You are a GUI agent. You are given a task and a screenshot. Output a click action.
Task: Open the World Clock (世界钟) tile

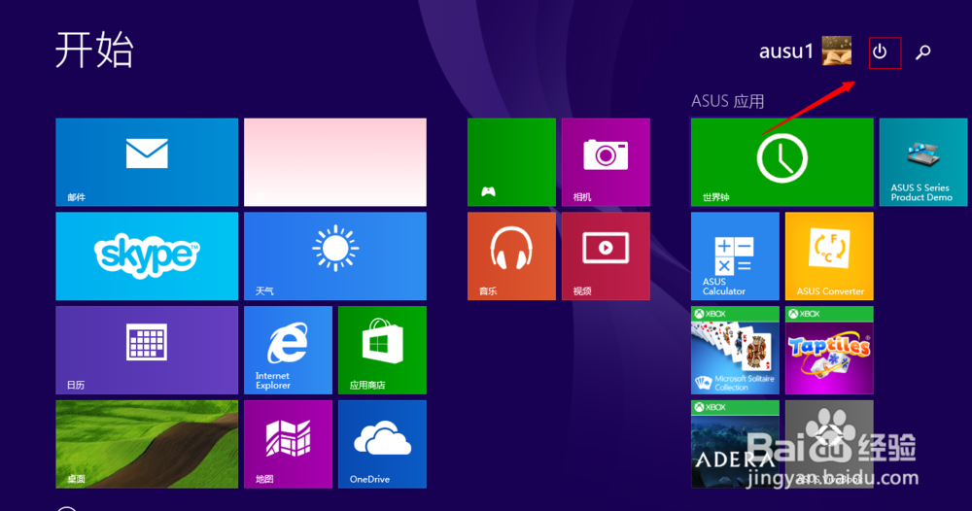pos(782,162)
